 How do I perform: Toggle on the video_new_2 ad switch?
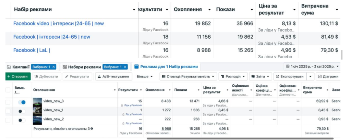click(22, 120)
